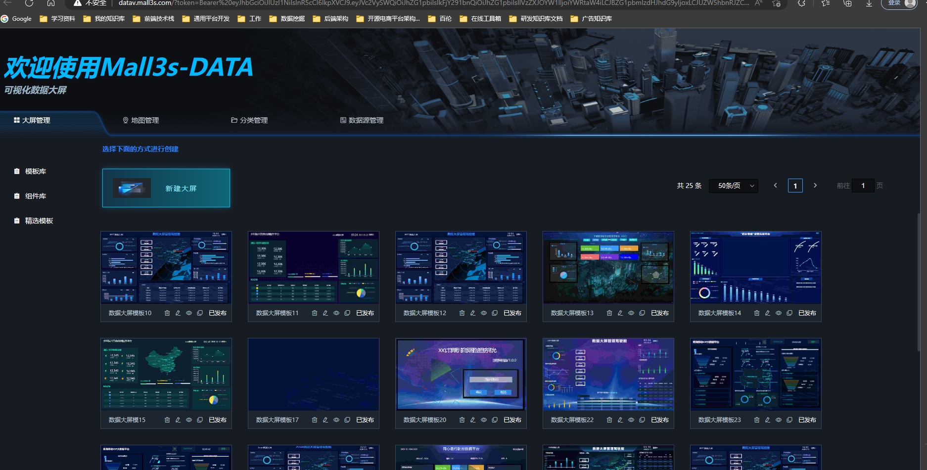Delete 数据大屏模15 using trash icon

click(167, 420)
